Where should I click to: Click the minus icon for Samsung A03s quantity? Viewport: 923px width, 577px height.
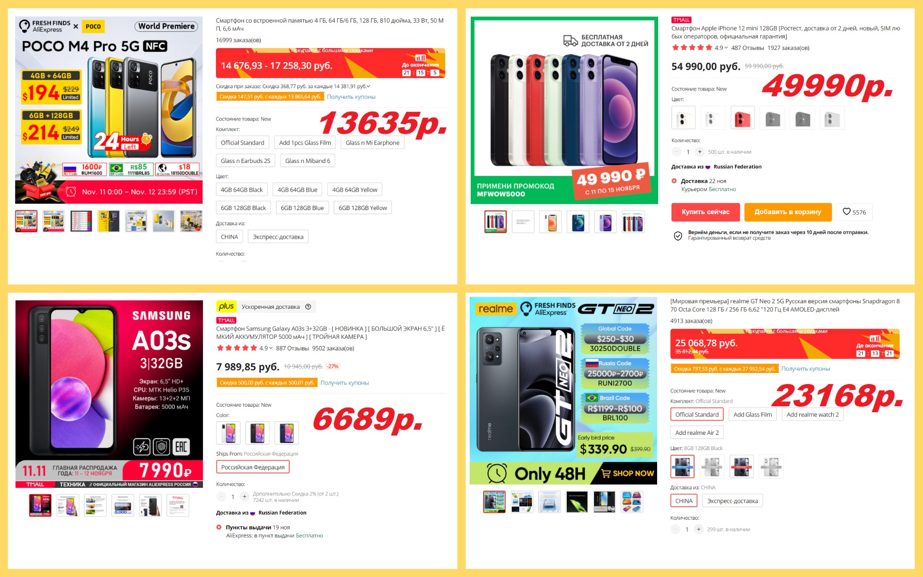pos(222,497)
